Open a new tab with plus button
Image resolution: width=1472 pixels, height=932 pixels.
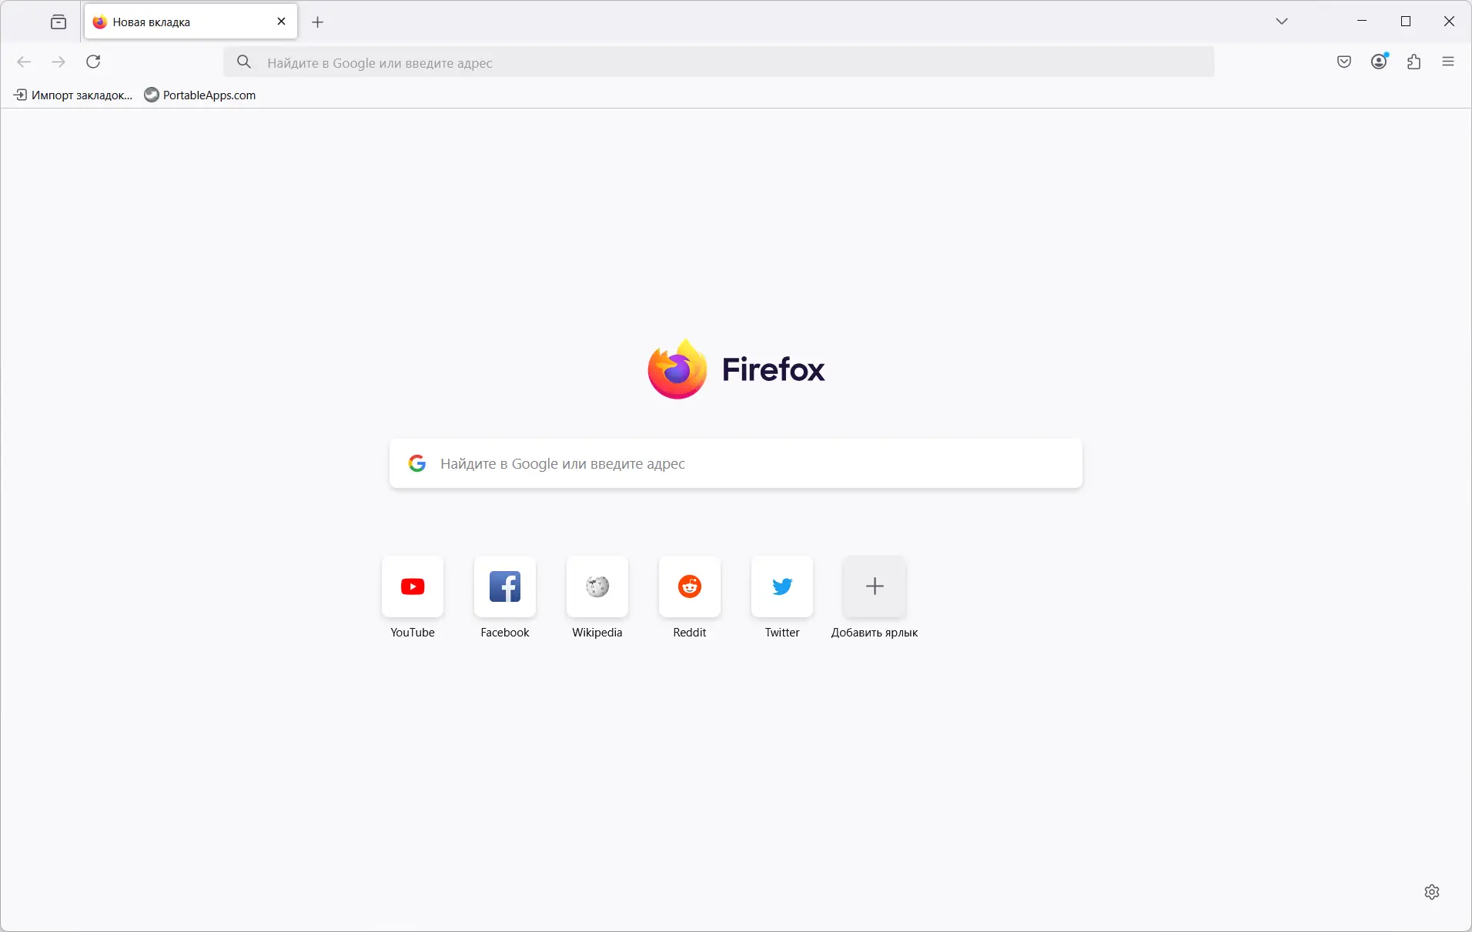coord(317,22)
